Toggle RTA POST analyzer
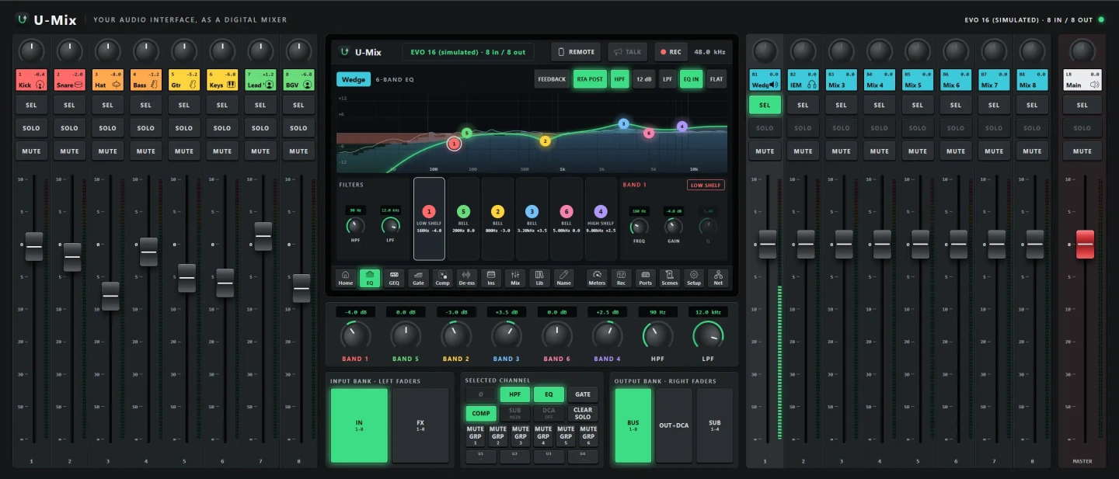Viewport: 1119px width, 479px height. pyautogui.click(x=589, y=78)
